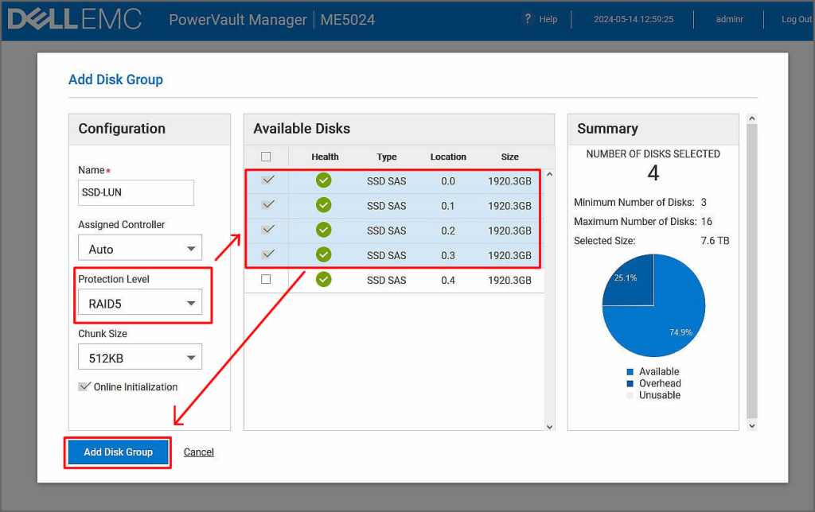This screenshot has height=512, width=815.
Task: Open the Assigned Controller Auto dropdown
Action: (x=140, y=249)
